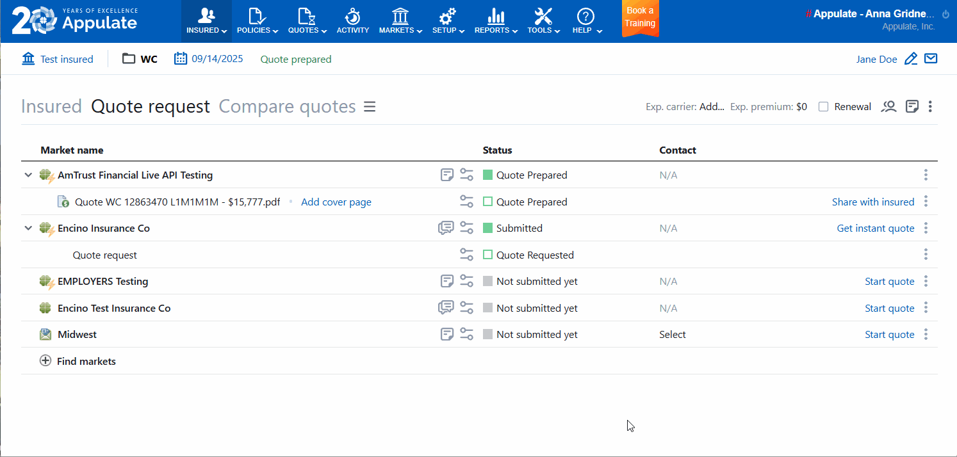Open the page header kebab menu
Viewport: 957px width, 457px height.
[930, 106]
